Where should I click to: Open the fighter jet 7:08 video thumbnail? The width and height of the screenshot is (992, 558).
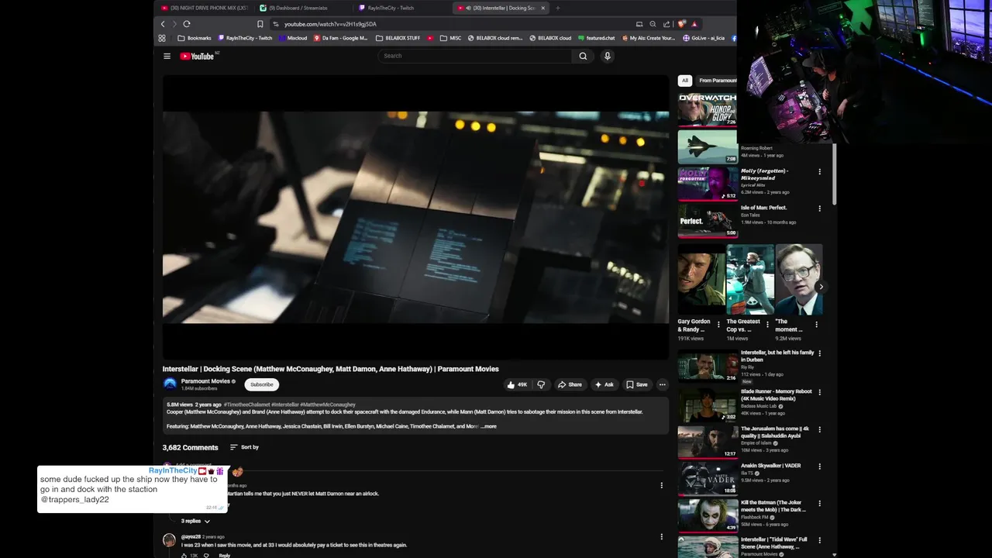(708, 146)
